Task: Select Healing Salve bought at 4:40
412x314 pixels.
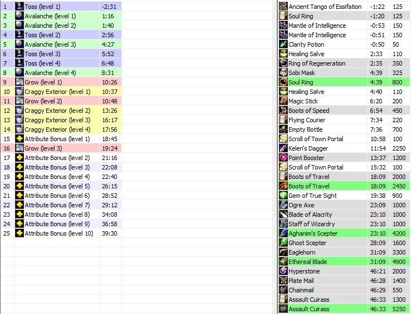Action: click(x=306, y=92)
